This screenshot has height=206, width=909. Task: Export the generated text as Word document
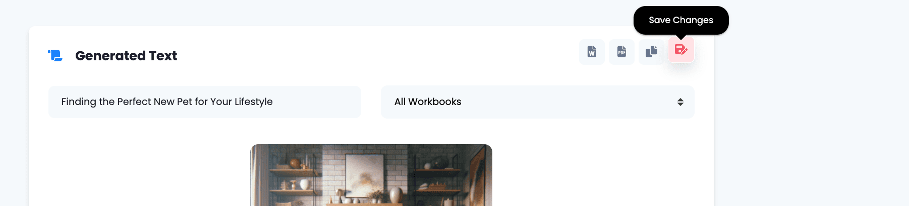click(x=592, y=52)
